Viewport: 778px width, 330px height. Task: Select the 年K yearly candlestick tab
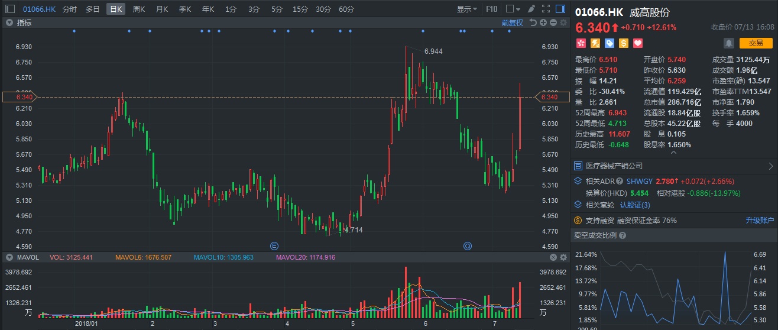click(208, 9)
